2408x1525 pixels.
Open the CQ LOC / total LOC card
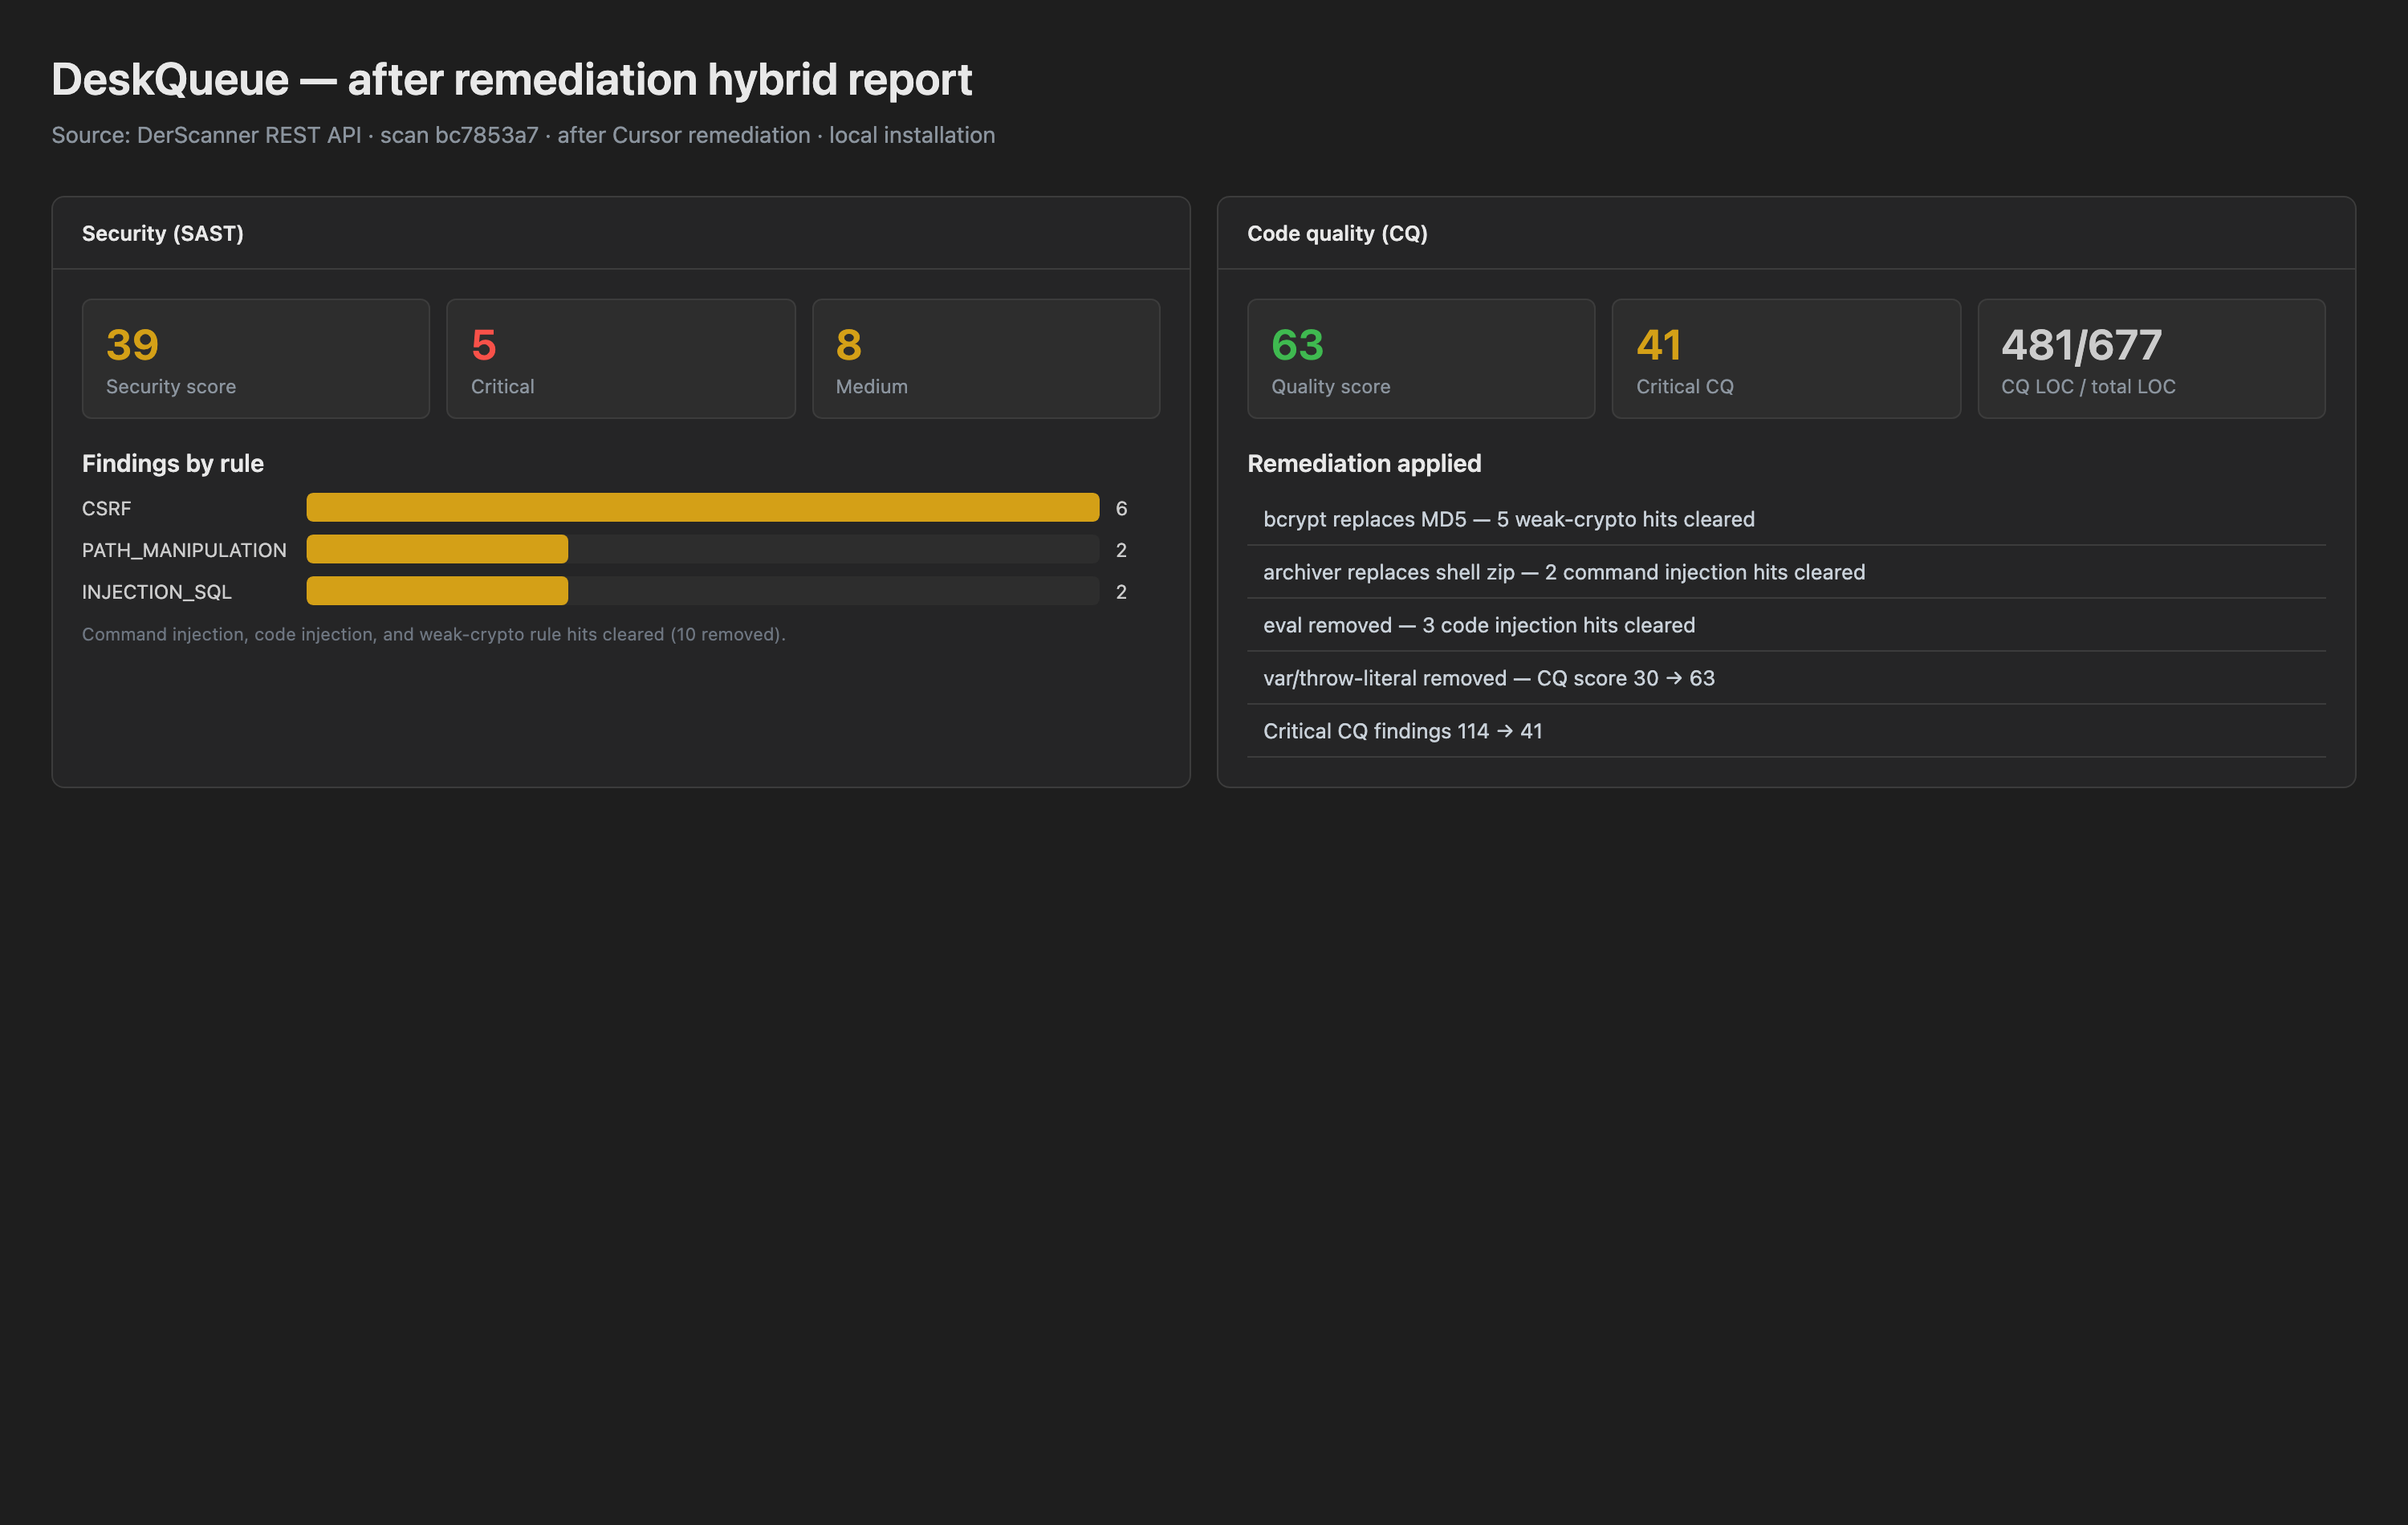2151,358
